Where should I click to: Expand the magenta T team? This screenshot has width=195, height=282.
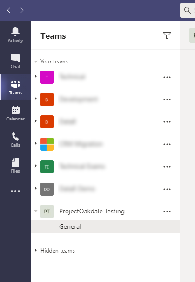36,76
